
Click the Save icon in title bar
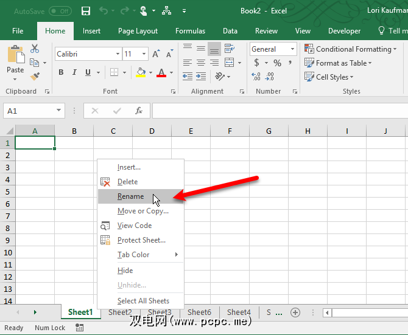(86, 11)
